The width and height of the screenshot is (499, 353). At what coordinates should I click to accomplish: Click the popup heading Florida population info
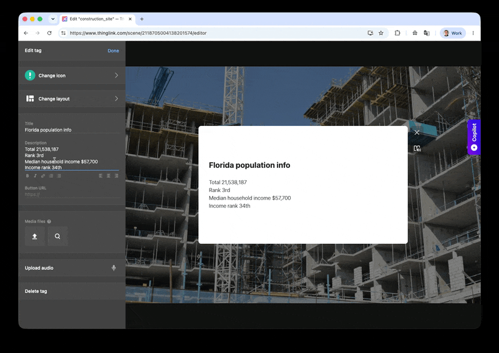click(x=249, y=165)
